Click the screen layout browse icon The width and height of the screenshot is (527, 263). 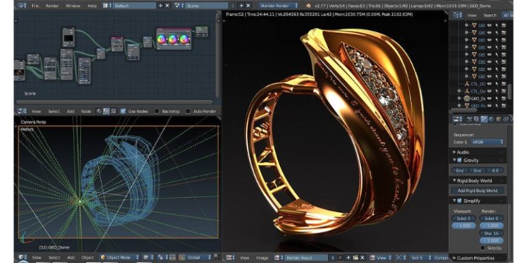pos(108,5)
